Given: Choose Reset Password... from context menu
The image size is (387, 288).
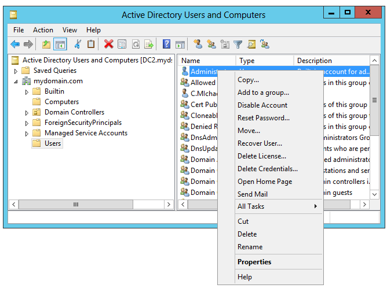Looking at the screenshot, I should coord(263,118).
